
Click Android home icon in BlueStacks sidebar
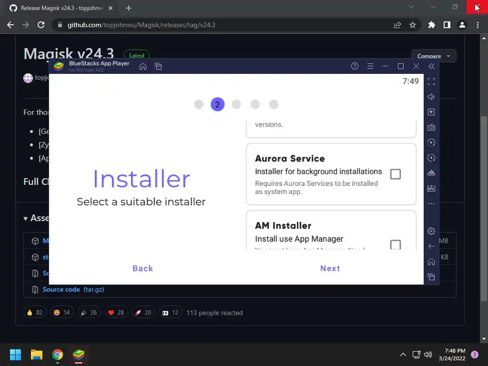point(431,262)
